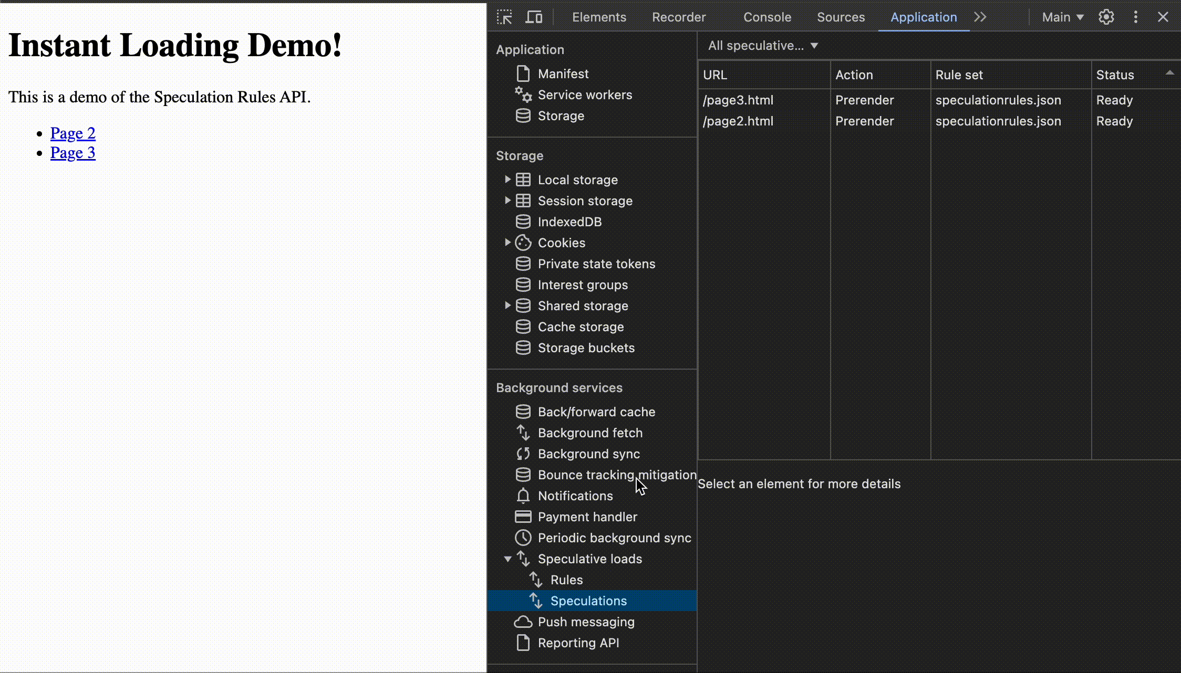Open the Cache storage label
The height and width of the screenshot is (673, 1181).
581,327
